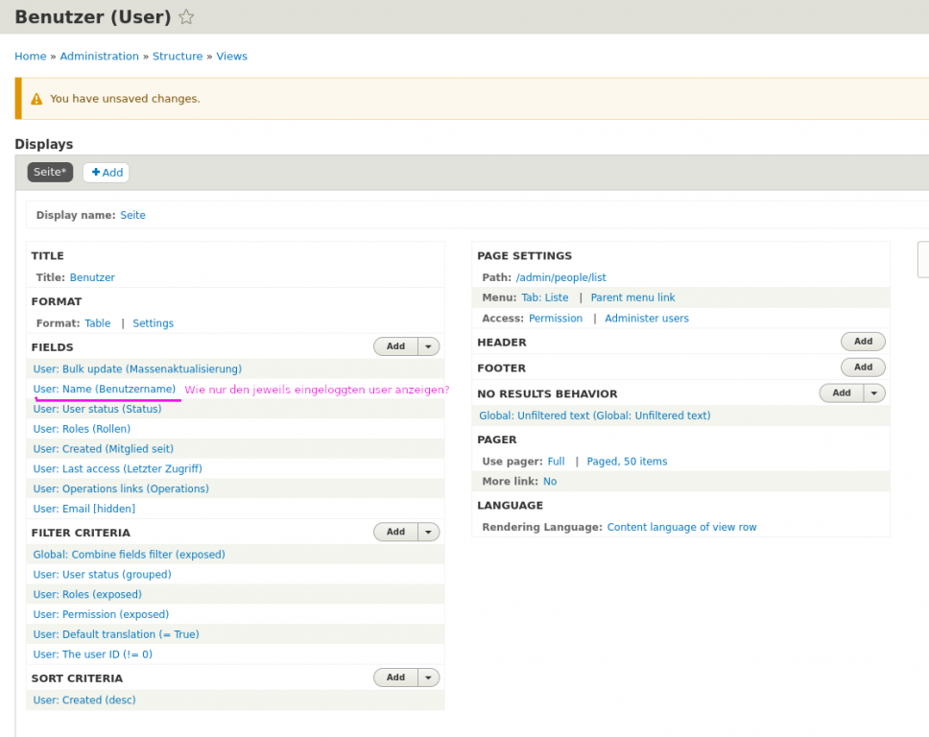Click Add button in Footer section

point(863,368)
